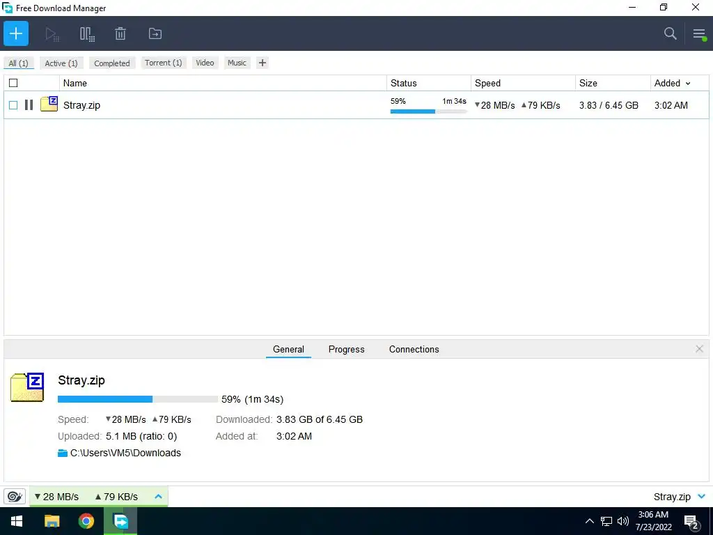Click the Uploaded 5.1 MB (ratio: 0) value

click(141, 436)
